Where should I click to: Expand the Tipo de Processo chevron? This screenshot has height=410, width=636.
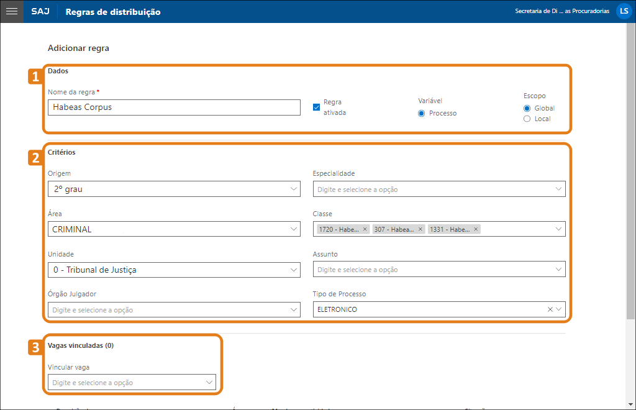559,309
